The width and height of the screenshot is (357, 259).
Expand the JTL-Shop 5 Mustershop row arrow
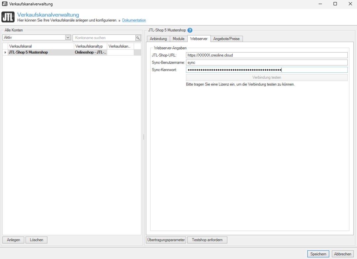(x=5, y=52)
